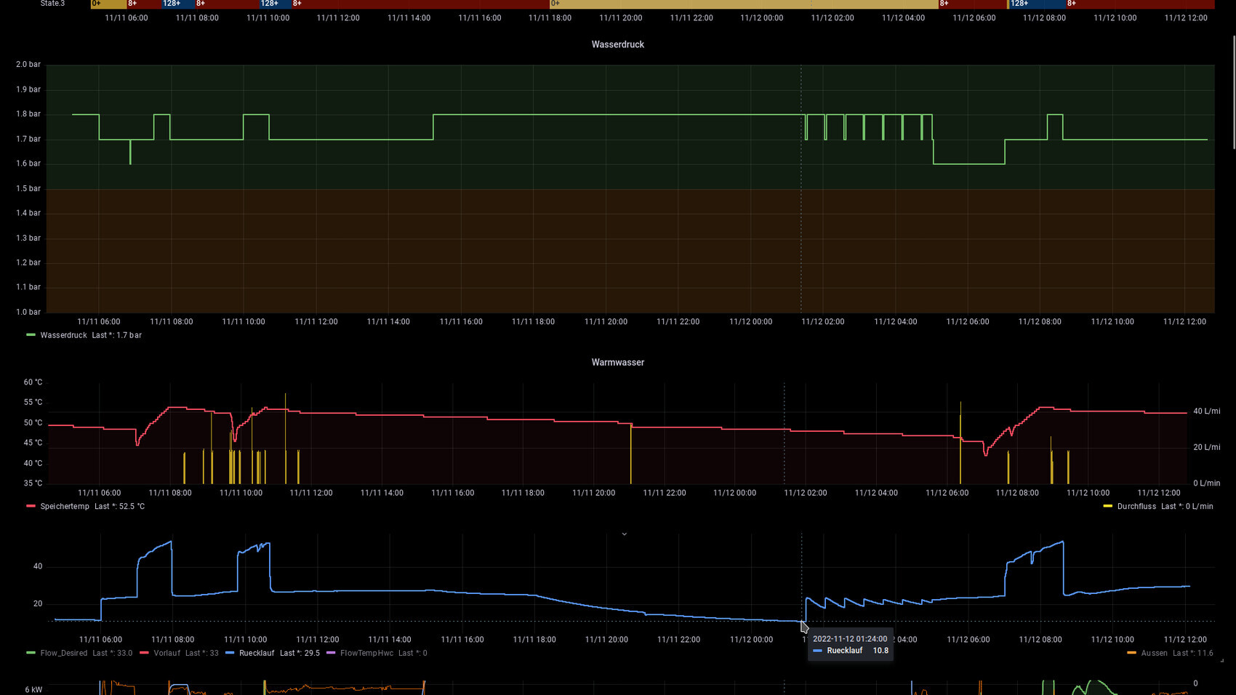
Task: Expand the chevron above the temperature panel
Action: [624, 534]
